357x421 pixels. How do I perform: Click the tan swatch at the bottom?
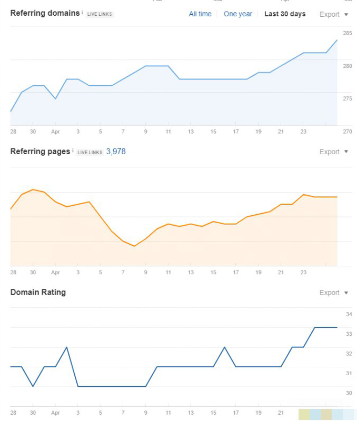point(326,414)
